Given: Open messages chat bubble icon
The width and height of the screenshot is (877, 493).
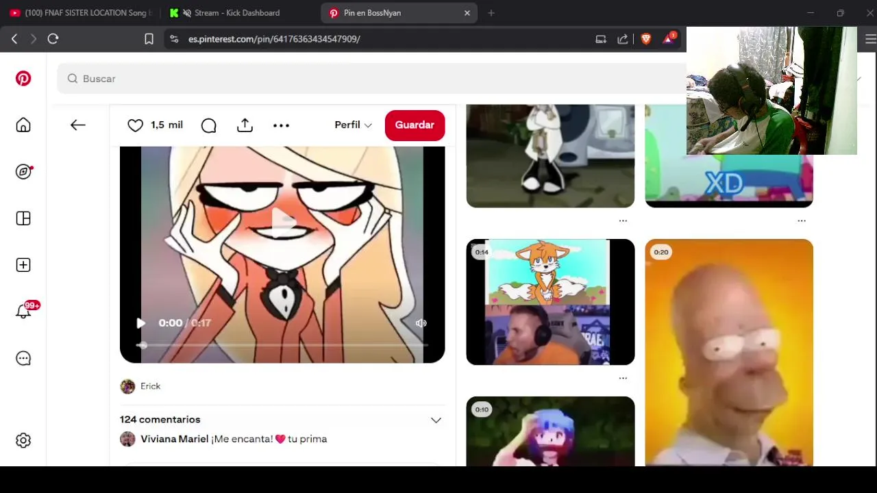Looking at the screenshot, I should pos(23,358).
